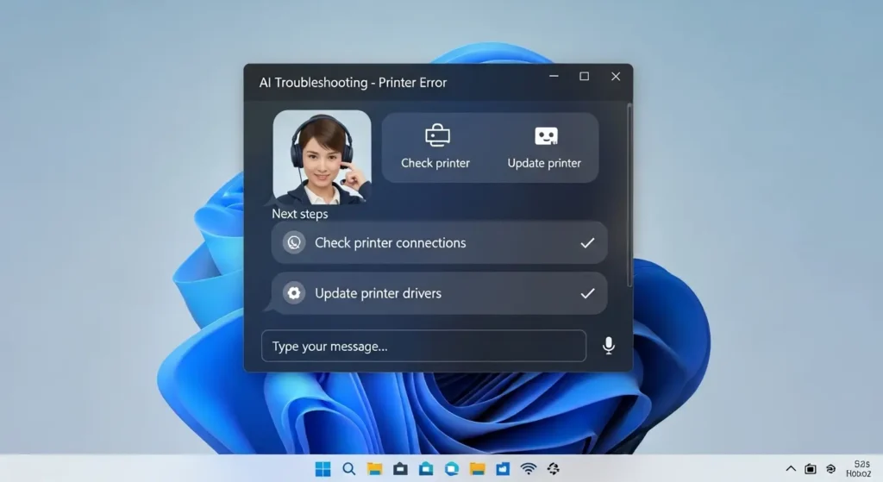Toggle the checkmark on Update printer drivers
Image resolution: width=883 pixels, height=482 pixels.
(x=587, y=293)
